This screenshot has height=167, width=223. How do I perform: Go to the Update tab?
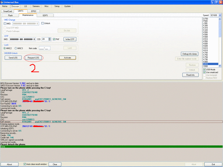coord(67,6)
